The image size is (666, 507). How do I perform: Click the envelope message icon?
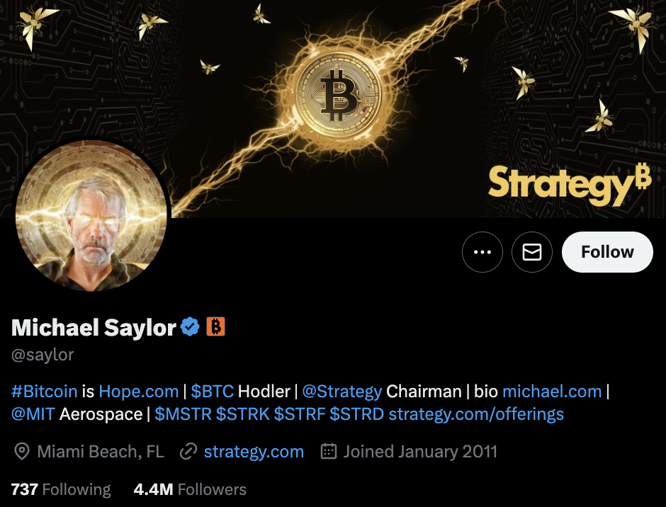(532, 252)
